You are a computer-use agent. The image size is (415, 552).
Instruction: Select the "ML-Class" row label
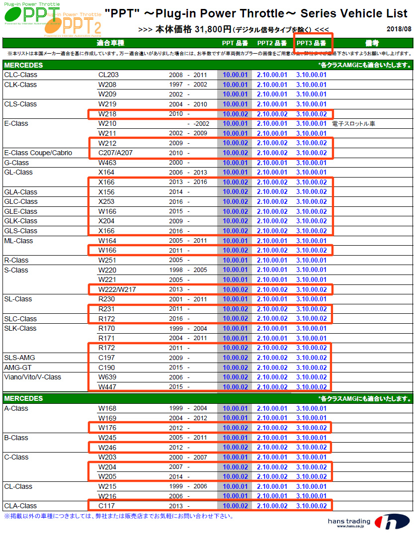pos(19,241)
